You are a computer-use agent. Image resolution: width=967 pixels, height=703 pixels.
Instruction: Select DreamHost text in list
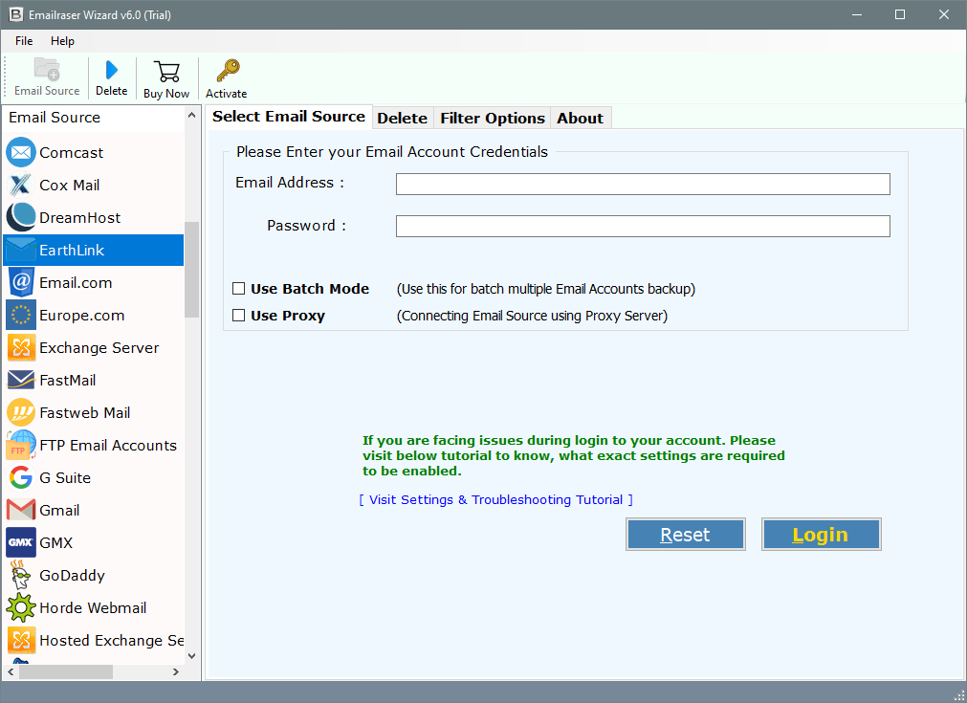point(80,218)
